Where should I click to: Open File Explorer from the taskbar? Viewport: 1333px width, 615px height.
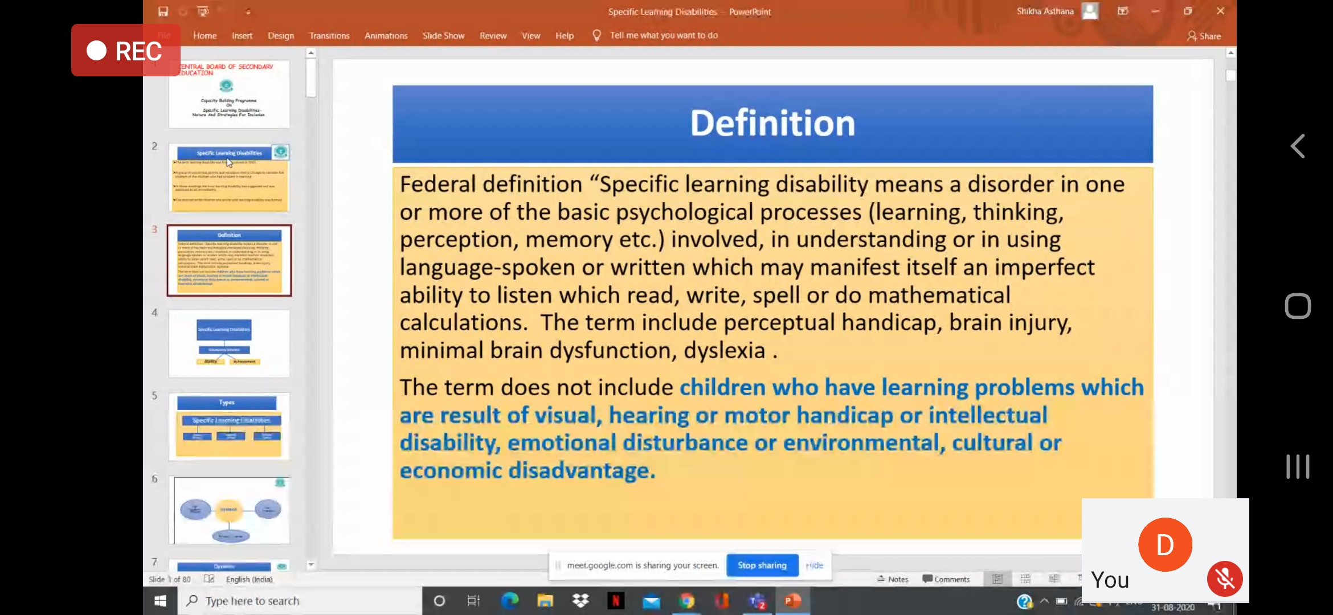pos(545,601)
